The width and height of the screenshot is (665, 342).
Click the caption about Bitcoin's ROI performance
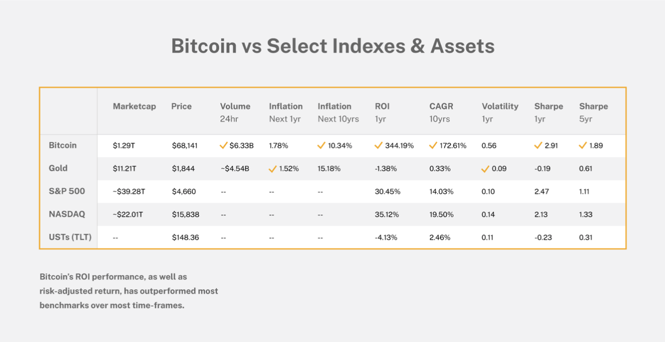(x=128, y=292)
